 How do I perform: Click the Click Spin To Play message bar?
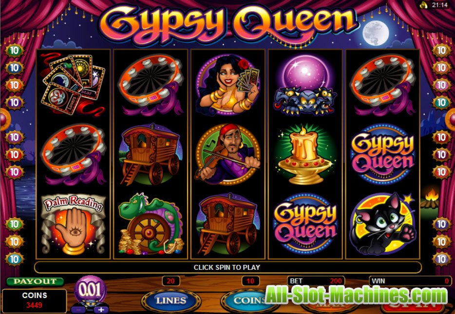(227, 267)
